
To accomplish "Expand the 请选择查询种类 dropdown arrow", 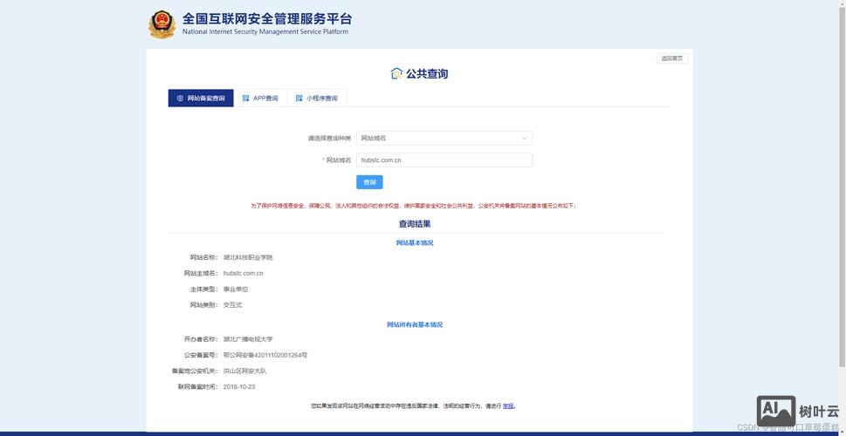I will pos(525,139).
